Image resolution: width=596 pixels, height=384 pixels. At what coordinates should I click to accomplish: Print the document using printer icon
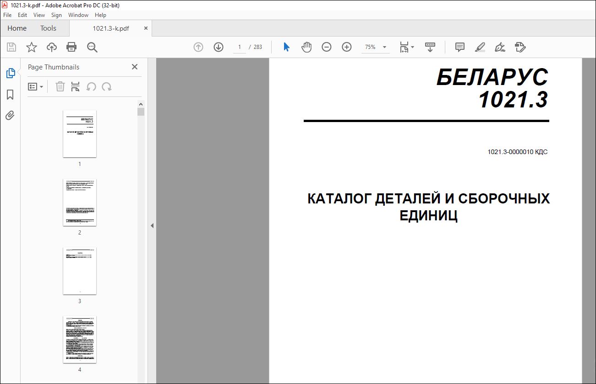coord(71,47)
